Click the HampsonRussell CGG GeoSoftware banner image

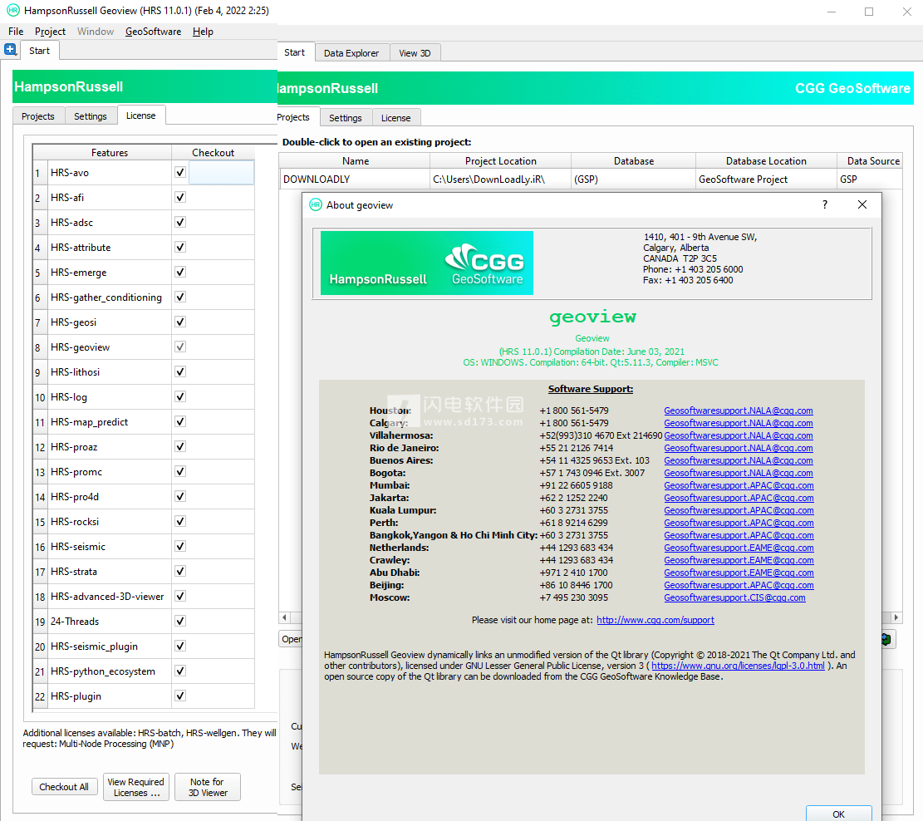pyautogui.click(x=427, y=263)
